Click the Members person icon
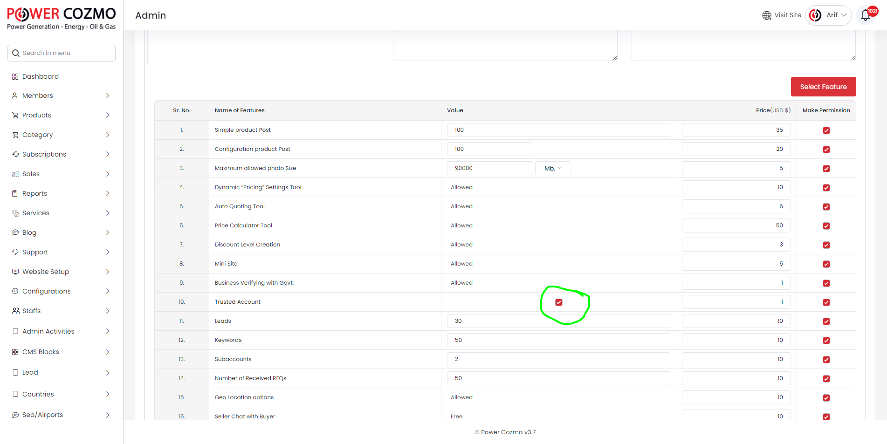 pos(15,96)
